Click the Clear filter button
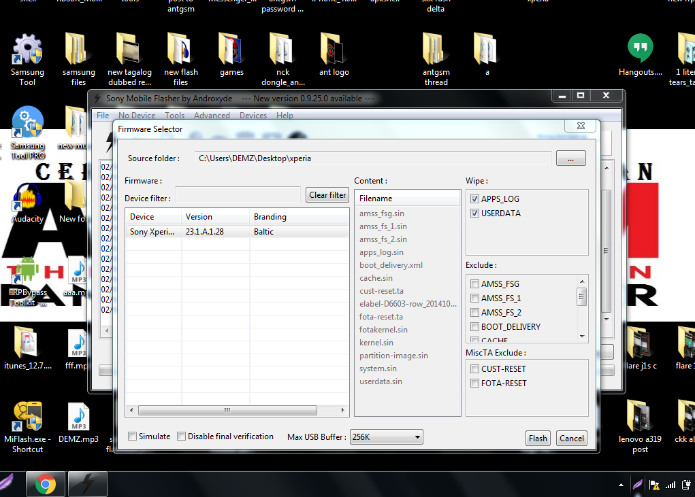The height and width of the screenshot is (497, 695). (327, 194)
